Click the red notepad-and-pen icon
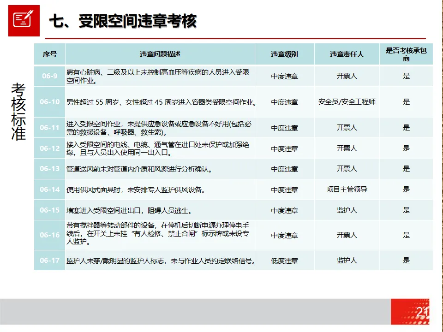This screenshot has height=332, width=443. (24, 21)
